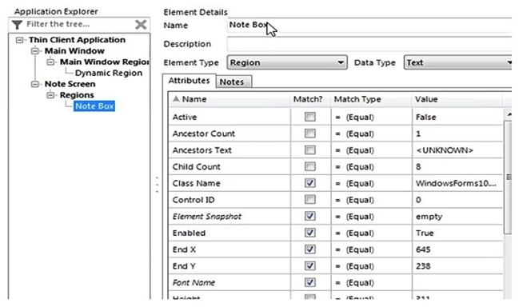The image size is (519, 307).
Task: Uncheck Match for End X
Action: coord(310,249)
